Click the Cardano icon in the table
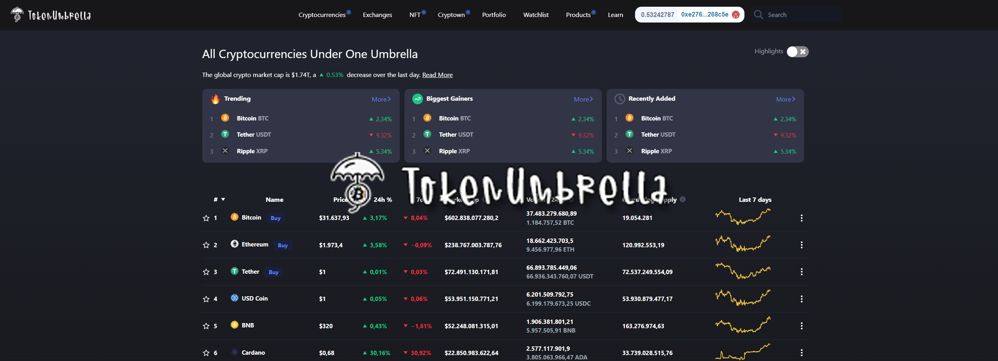 [235, 352]
